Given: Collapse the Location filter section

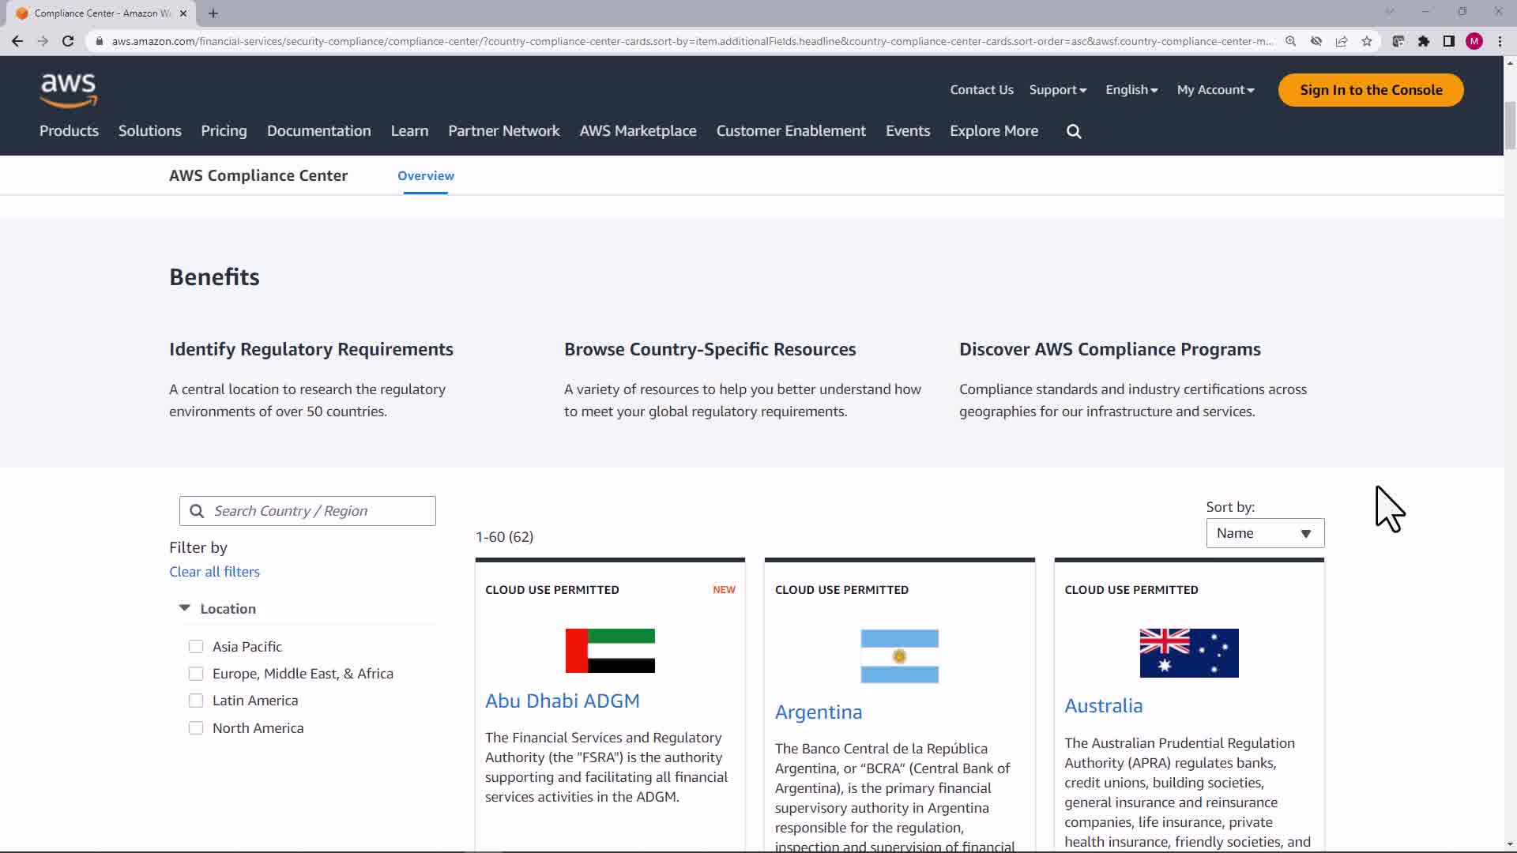Looking at the screenshot, I should pyautogui.click(x=185, y=608).
